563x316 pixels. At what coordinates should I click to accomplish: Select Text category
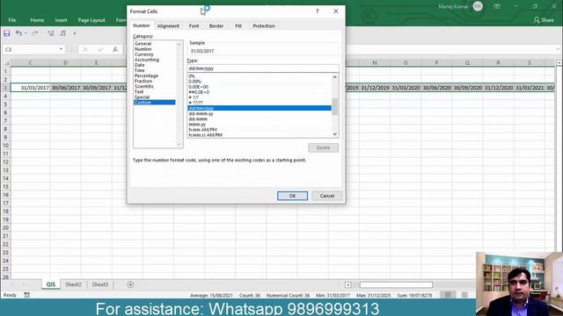tap(139, 91)
